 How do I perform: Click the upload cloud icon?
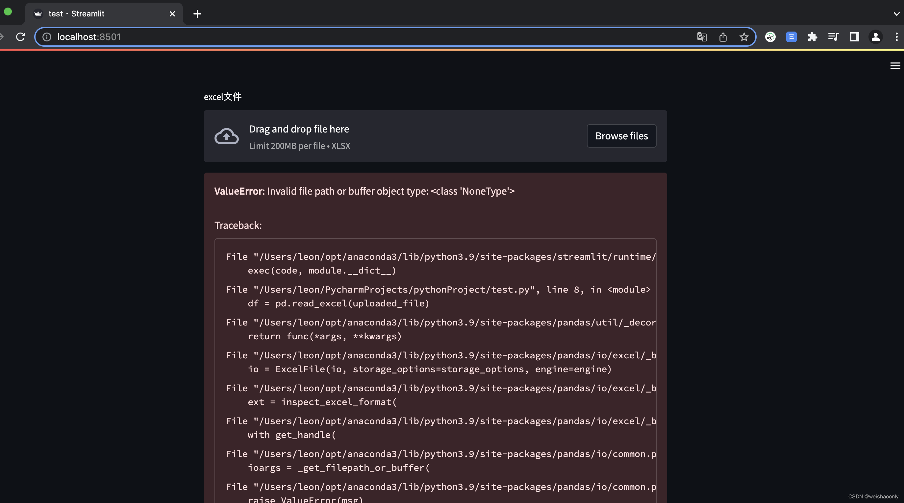226,136
